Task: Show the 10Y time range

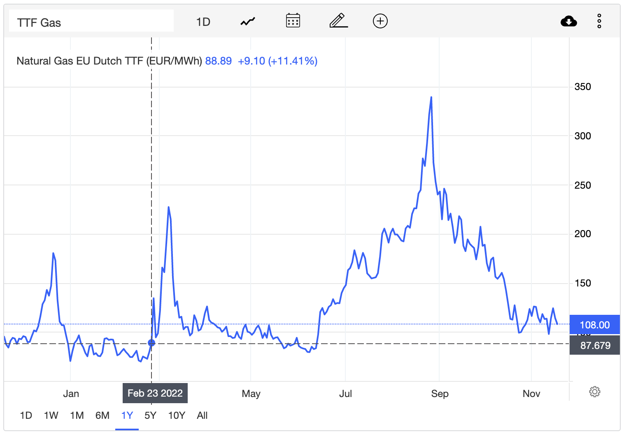Action: point(177,416)
